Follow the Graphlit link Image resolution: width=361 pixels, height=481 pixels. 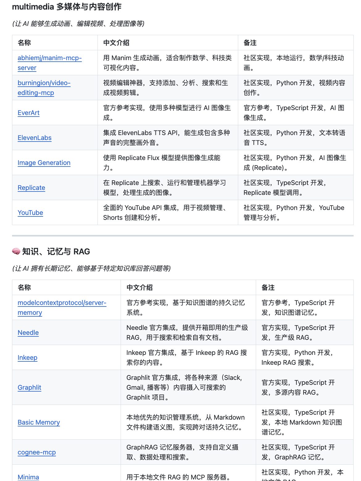29,388
